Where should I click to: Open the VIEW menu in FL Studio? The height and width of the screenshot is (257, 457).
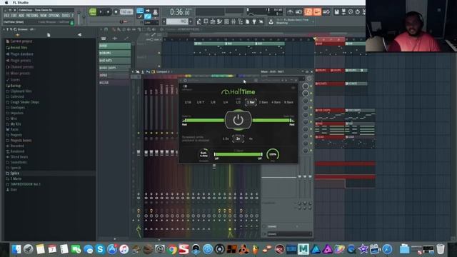[44, 16]
